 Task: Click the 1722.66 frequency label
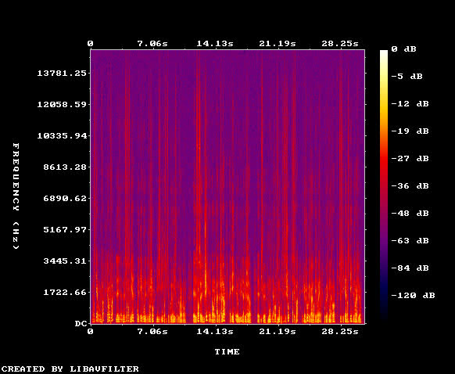tap(65, 292)
